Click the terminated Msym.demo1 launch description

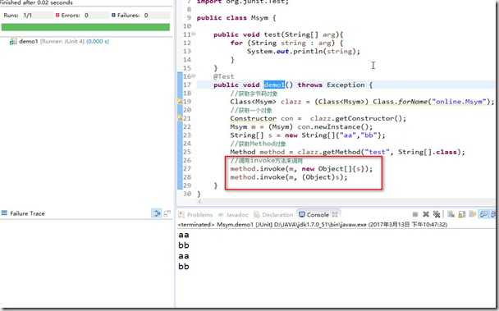(x=313, y=224)
